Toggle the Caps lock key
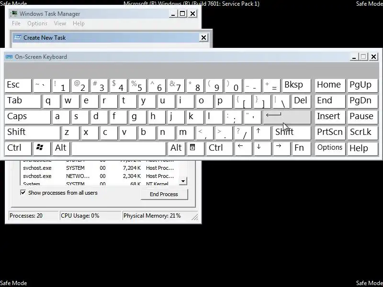This screenshot has height=287, width=383. click(27, 117)
